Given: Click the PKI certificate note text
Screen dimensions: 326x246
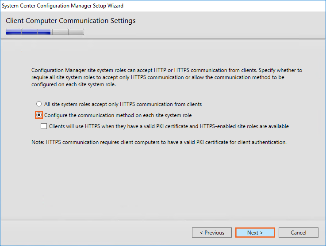Looking at the screenshot, I should (159, 142).
